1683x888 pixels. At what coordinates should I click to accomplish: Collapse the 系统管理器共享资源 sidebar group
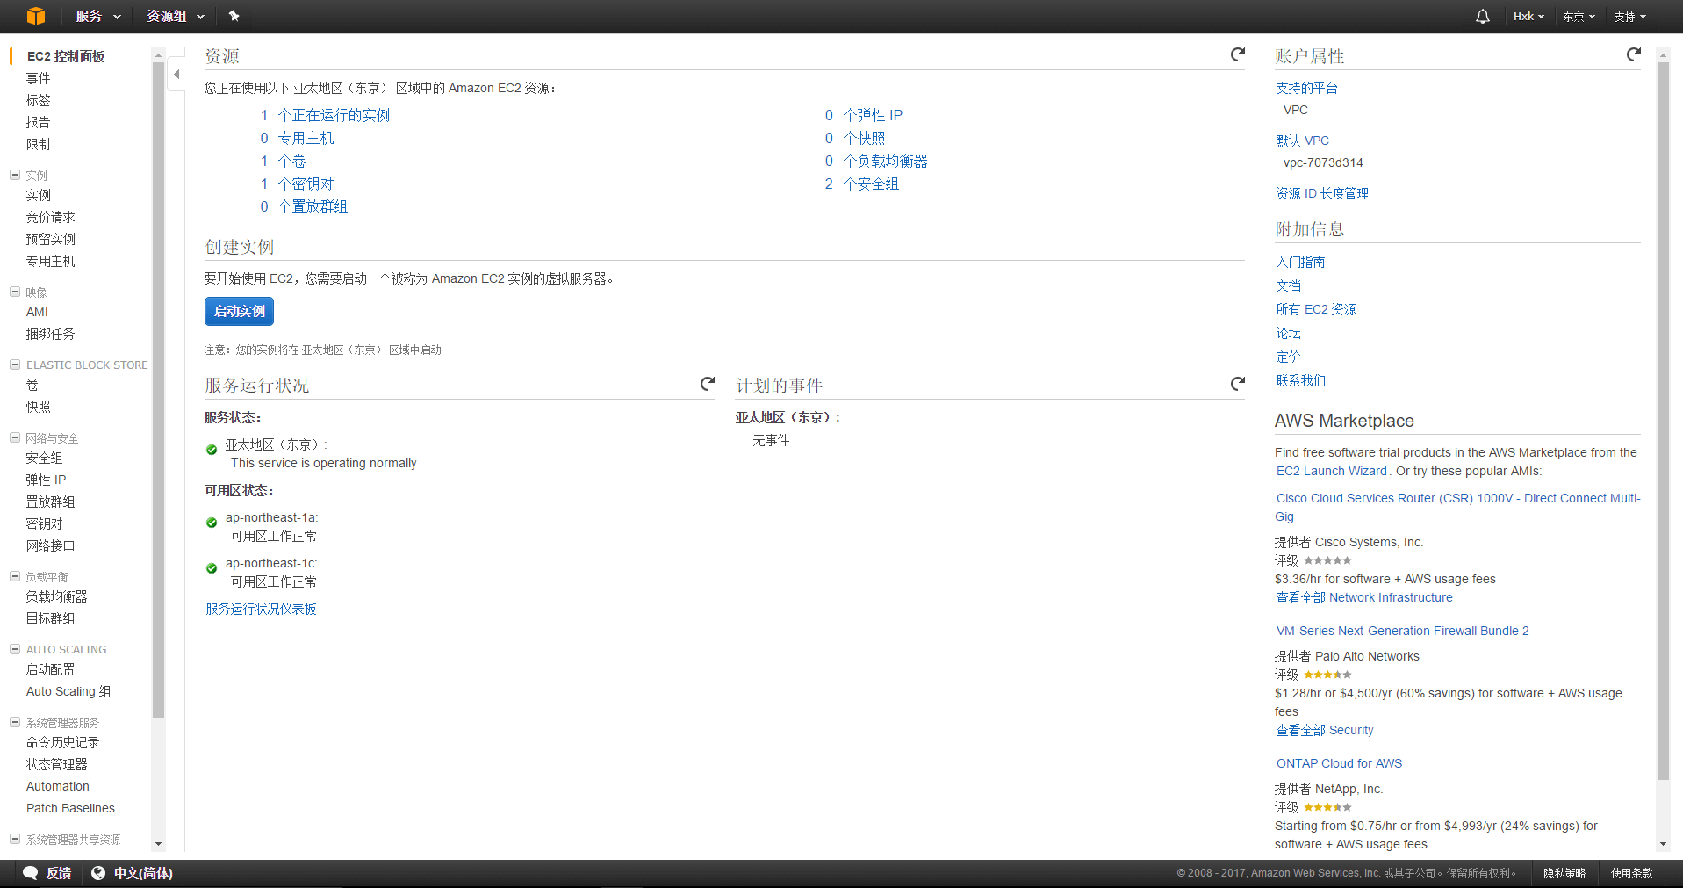[x=15, y=839]
